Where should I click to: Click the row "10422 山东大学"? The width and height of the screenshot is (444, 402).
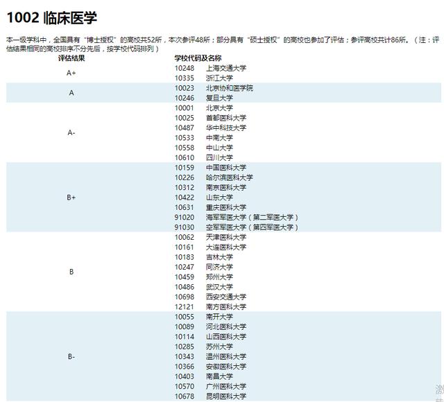coord(204,198)
